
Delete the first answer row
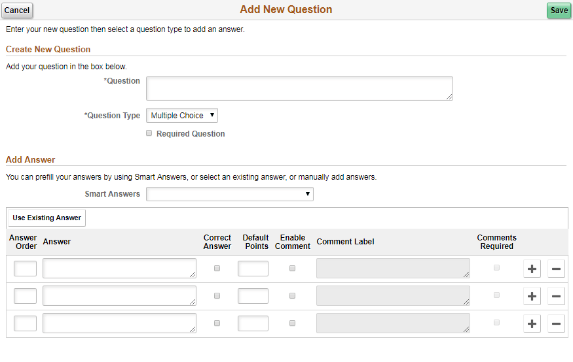(556, 269)
